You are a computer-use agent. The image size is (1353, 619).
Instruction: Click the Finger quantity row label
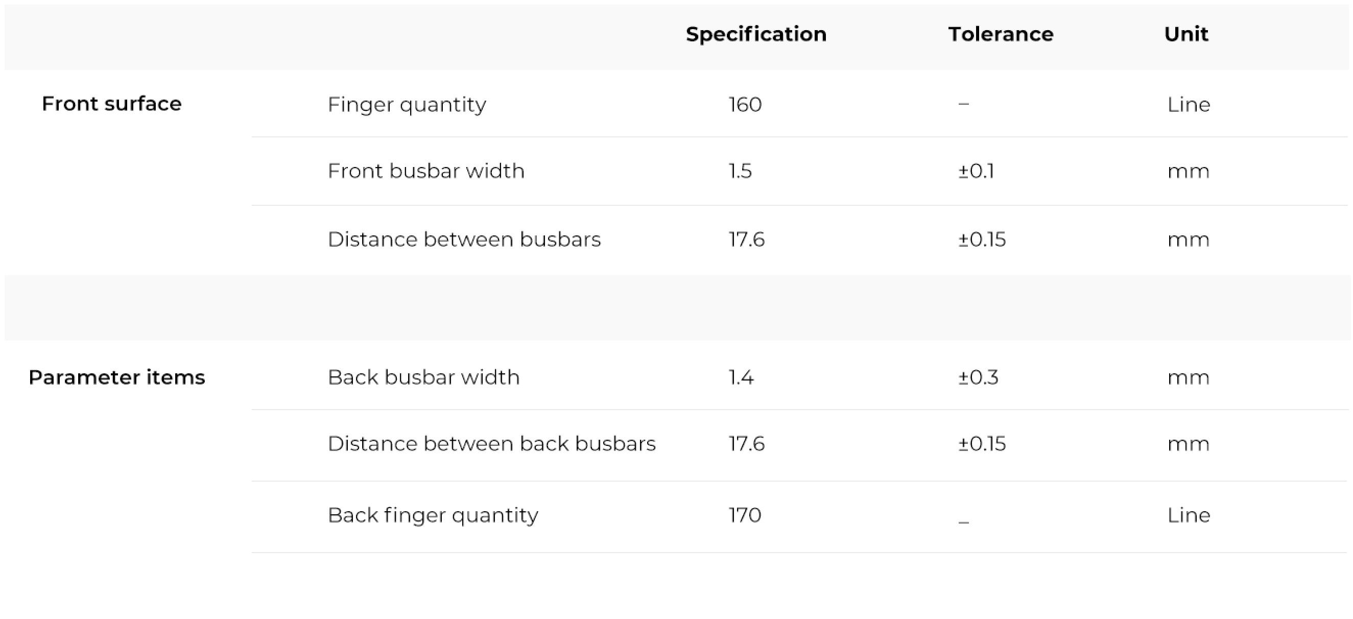tap(407, 105)
